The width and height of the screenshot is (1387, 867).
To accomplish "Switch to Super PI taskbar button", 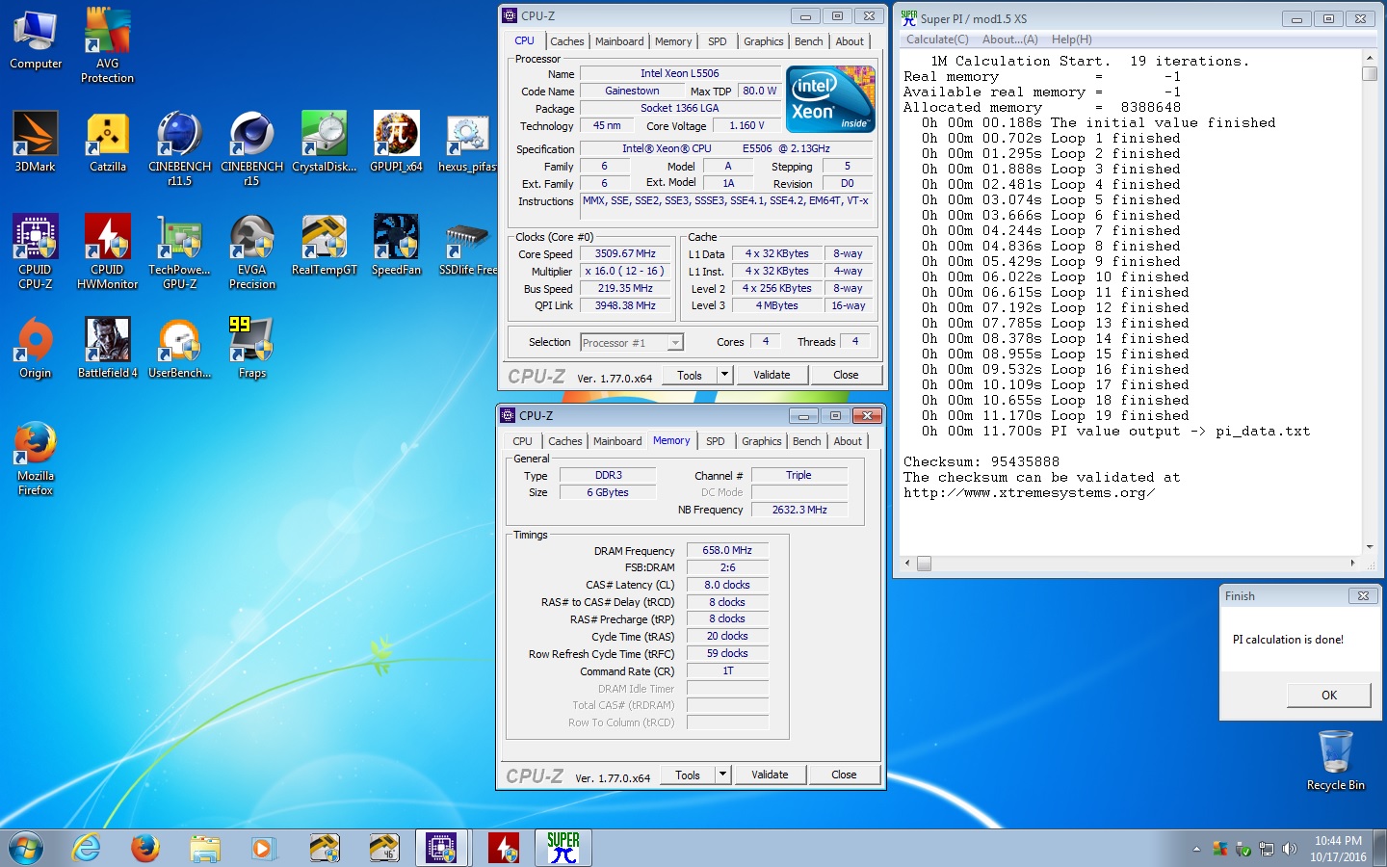I will click(563, 849).
